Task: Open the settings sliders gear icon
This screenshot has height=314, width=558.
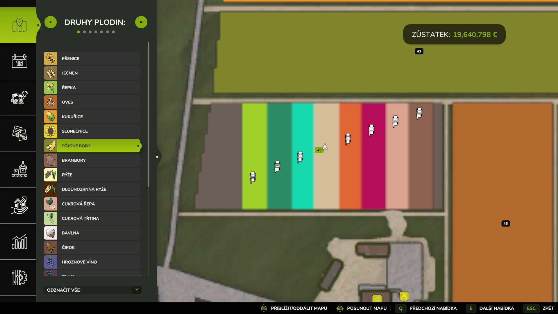Action: [x=19, y=278]
